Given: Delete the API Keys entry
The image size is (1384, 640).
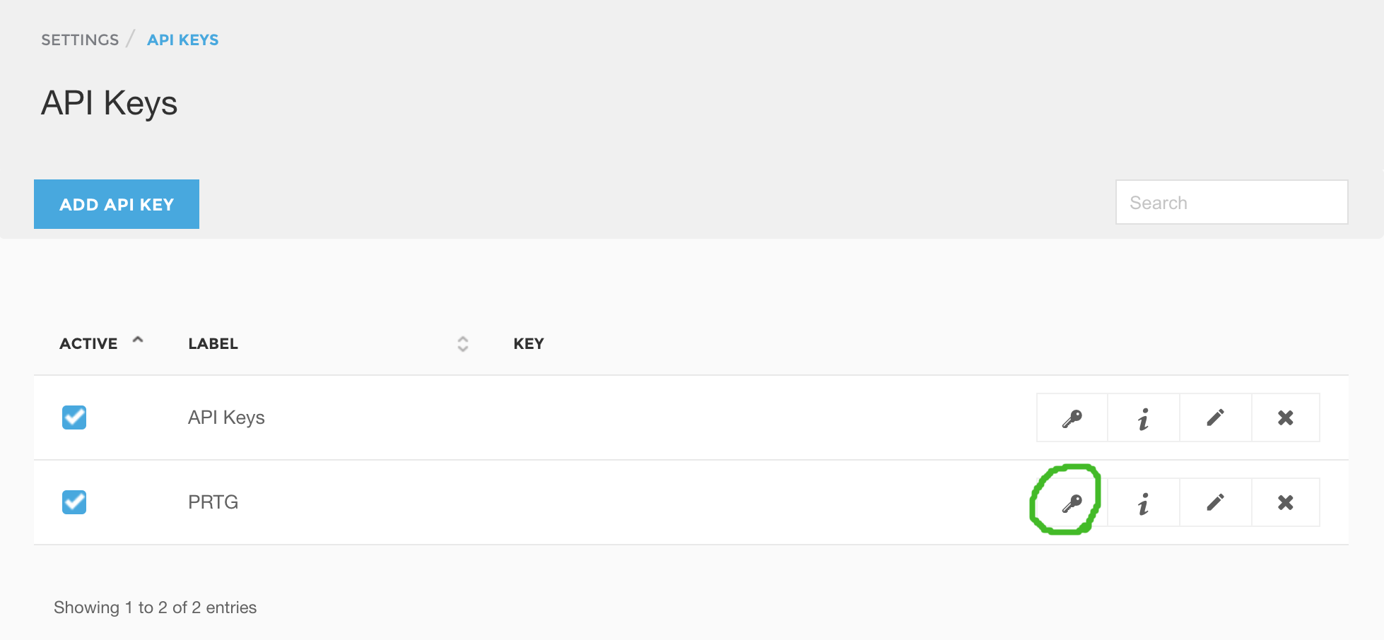Looking at the screenshot, I should 1286,417.
